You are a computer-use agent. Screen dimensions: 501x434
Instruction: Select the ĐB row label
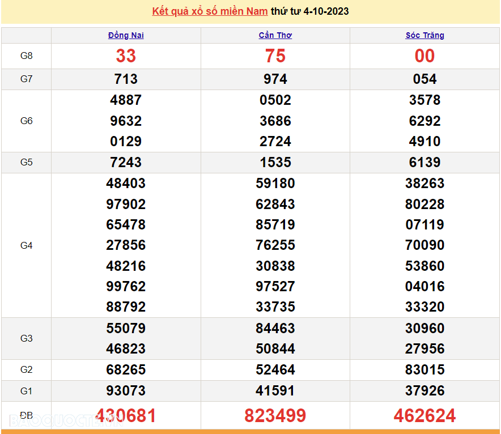point(26,415)
